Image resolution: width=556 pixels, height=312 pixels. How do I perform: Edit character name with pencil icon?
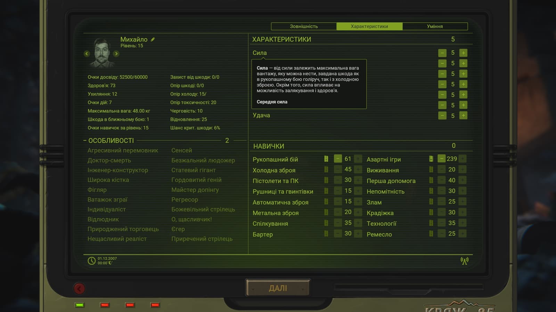[153, 40]
